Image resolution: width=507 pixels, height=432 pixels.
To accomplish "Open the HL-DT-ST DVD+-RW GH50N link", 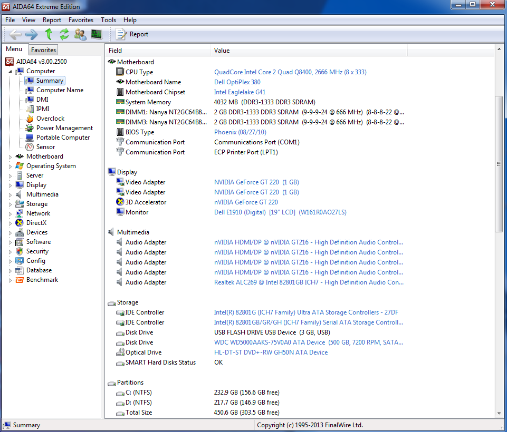I will tap(271, 352).
